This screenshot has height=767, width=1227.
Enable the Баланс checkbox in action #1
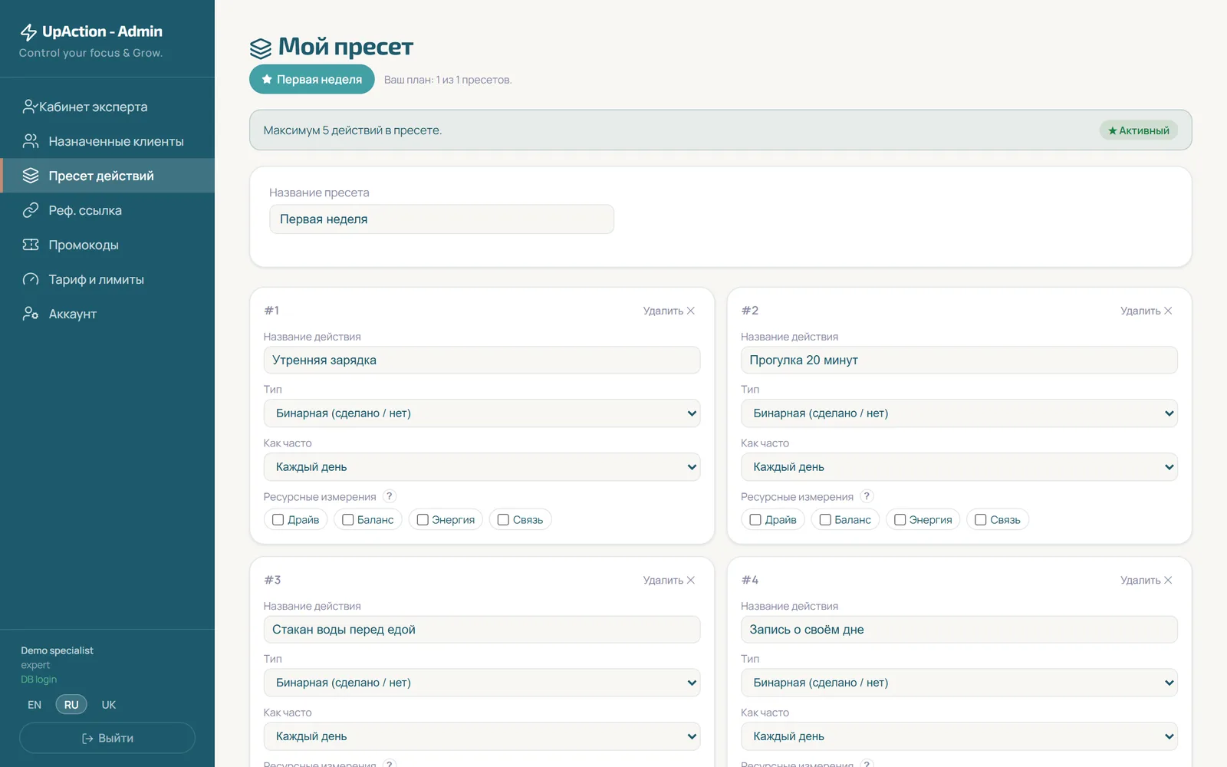[347, 520]
